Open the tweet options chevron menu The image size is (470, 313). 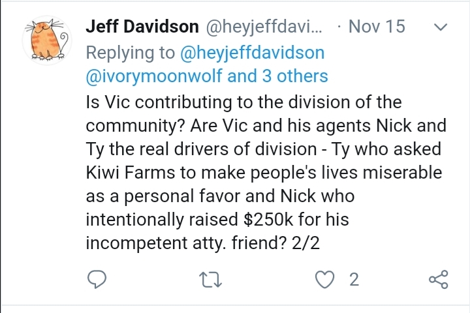point(441,27)
